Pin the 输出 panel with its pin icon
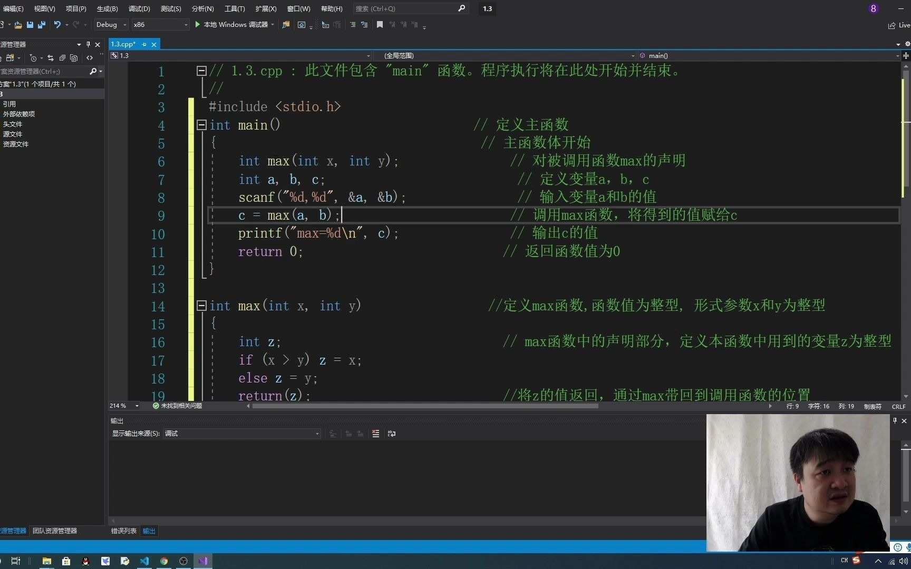The height and width of the screenshot is (569, 911). pyautogui.click(x=895, y=420)
